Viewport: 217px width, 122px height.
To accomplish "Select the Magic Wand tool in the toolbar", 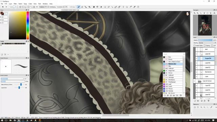I will (x=112, y=7).
